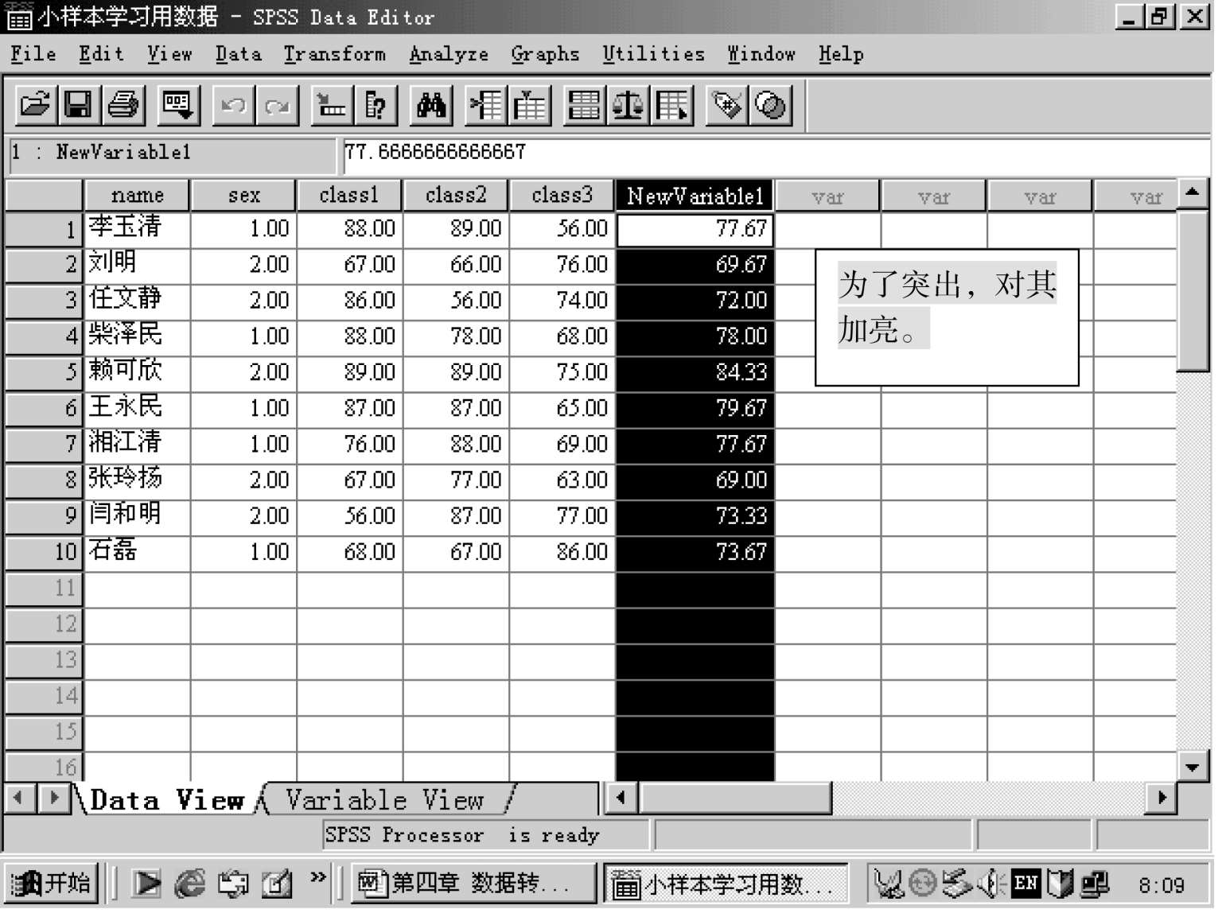Viewport: 1222px width, 917px height.
Task: Open the Analyze menu
Action: [449, 54]
